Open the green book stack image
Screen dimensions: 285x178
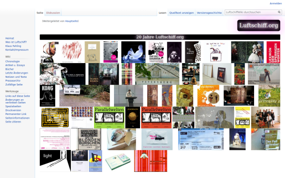click(x=118, y=161)
